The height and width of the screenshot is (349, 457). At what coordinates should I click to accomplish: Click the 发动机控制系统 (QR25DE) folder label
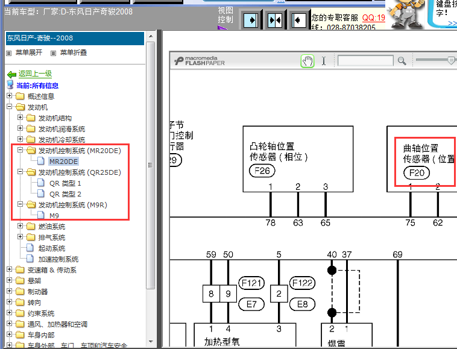pyautogui.click(x=80, y=172)
